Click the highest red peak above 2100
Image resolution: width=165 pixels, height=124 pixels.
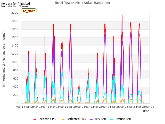tap(122, 16)
